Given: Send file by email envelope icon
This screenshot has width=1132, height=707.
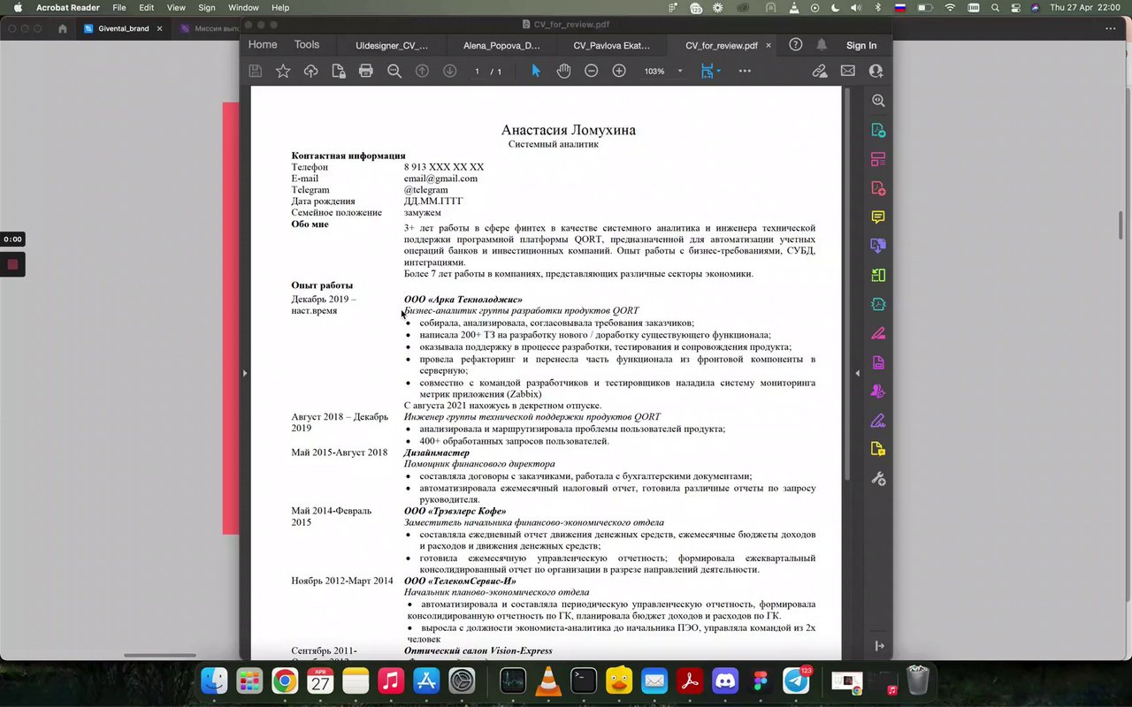Looking at the screenshot, I should click(848, 71).
